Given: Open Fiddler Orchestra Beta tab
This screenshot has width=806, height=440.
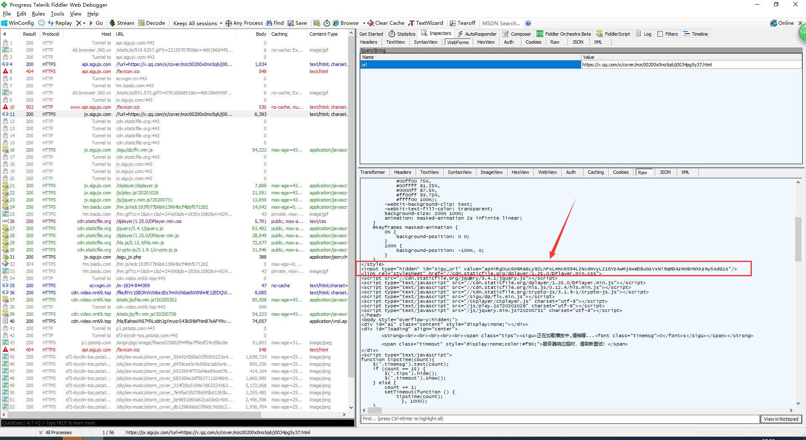Looking at the screenshot, I should pos(564,34).
